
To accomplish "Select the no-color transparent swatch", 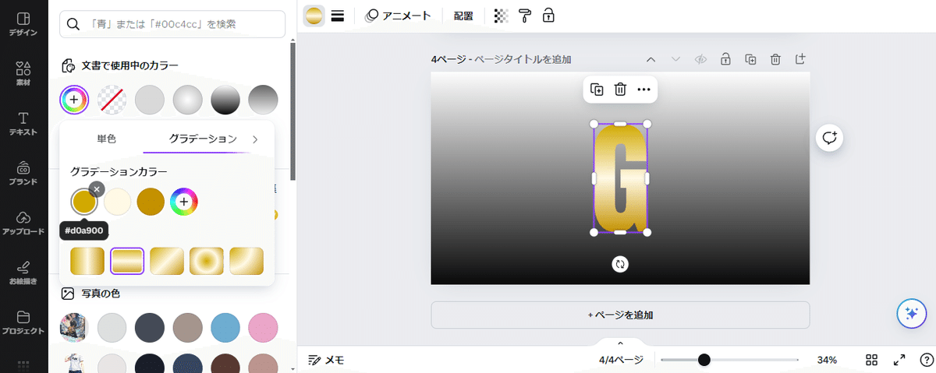I will click(112, 100).
